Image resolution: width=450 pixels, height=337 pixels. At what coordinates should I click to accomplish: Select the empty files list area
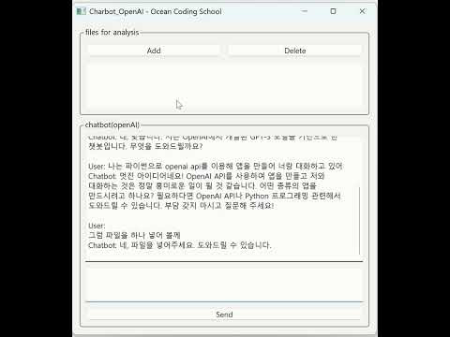224,86
